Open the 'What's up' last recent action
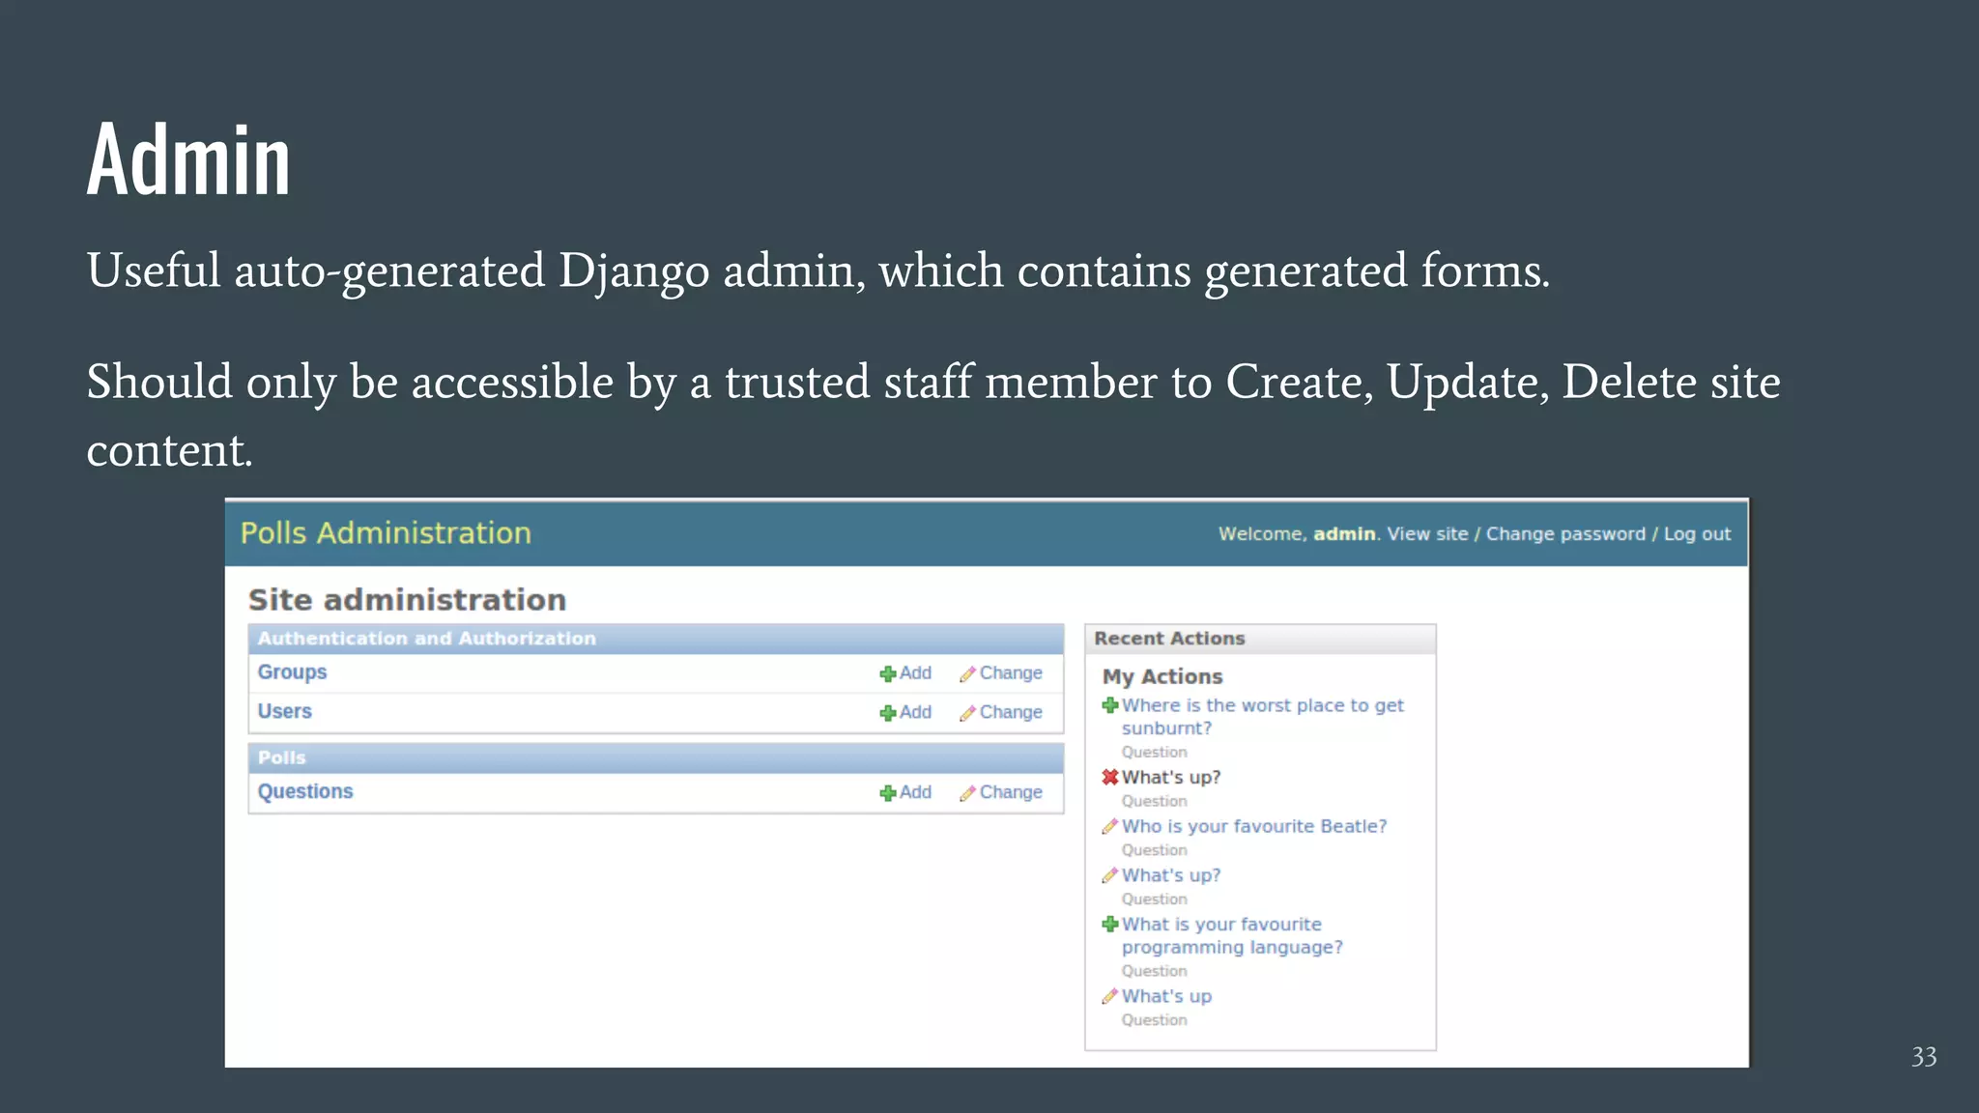Screen dimensions: 1979x1113 [1166, 996]
